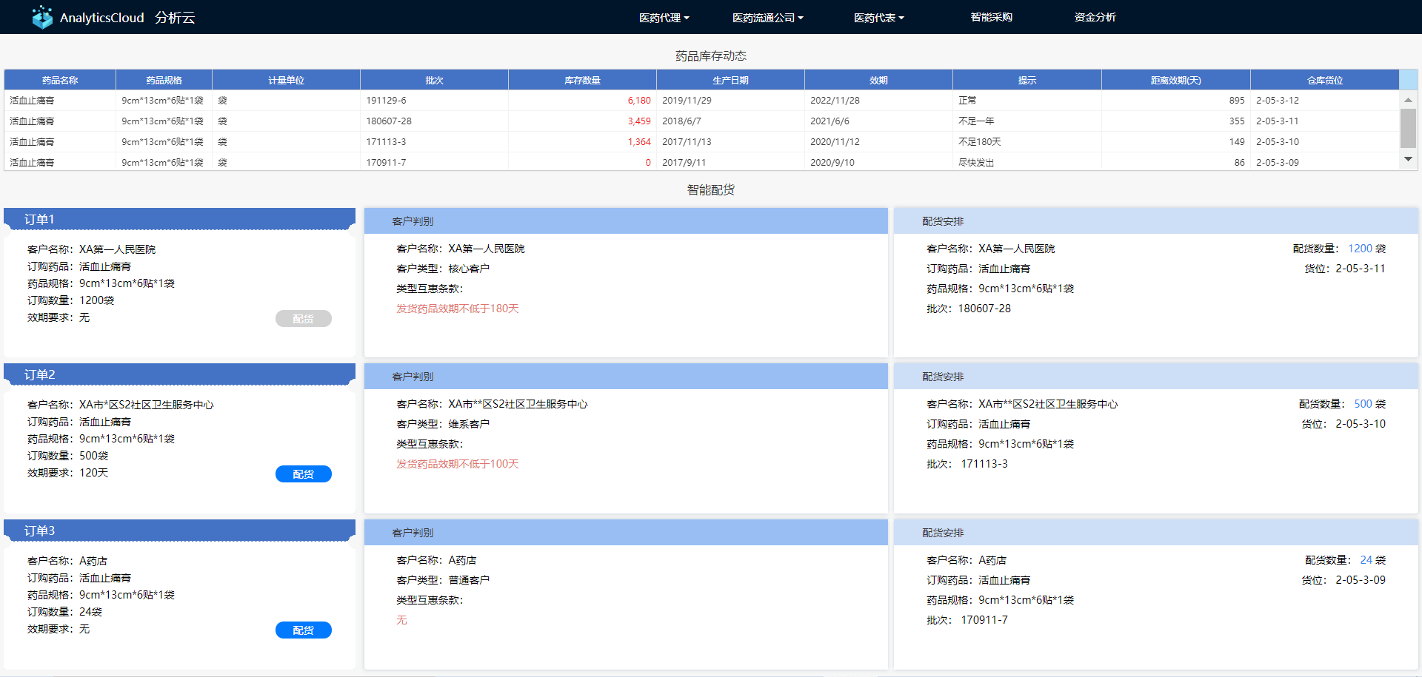Click the 配货 button for 订单3
Image resolution: width=1422 pixels, height=677 pixels.
(304, 630)
